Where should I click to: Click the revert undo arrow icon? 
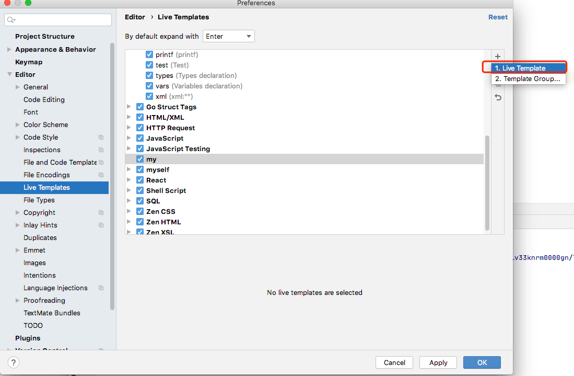(x=498, y=97)
